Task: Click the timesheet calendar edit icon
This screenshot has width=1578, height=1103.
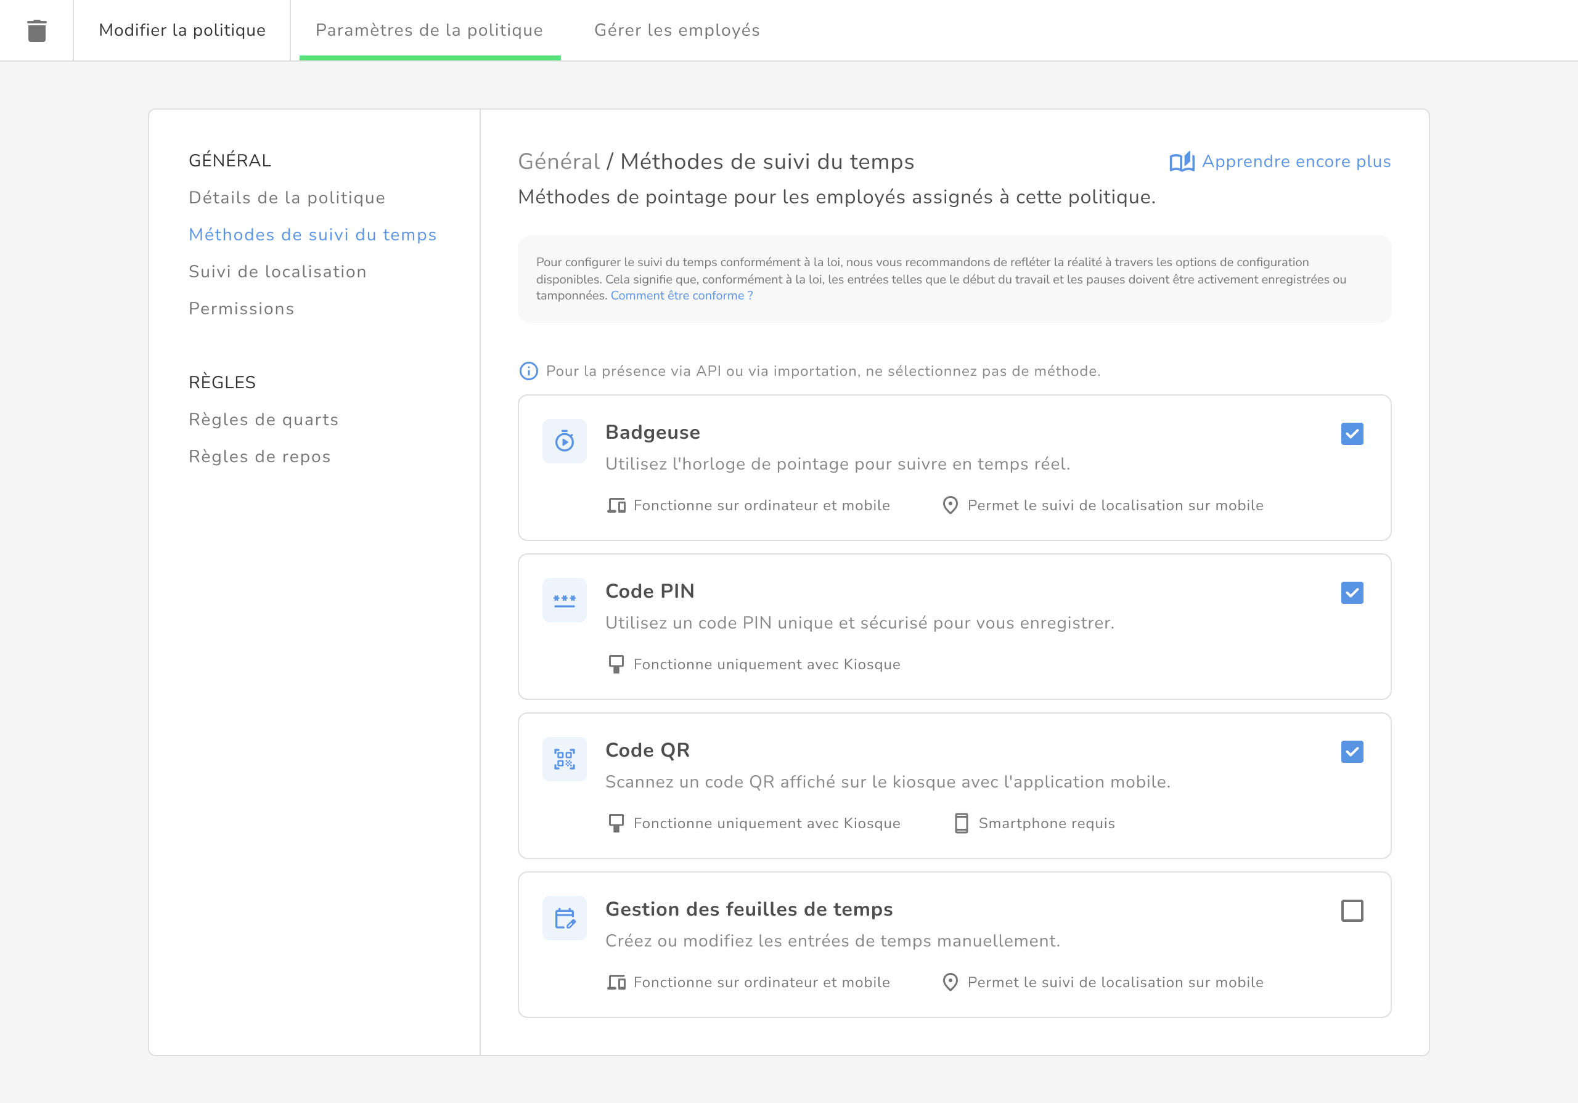Action: pos(564,918)
